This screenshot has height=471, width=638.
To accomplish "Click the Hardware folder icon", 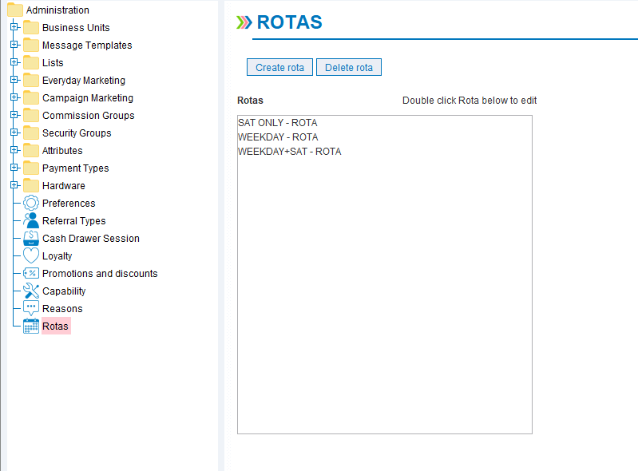I will tap(31, 185).
